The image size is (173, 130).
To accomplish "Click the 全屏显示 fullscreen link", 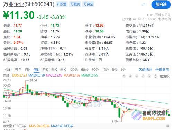I will [162, 70].
